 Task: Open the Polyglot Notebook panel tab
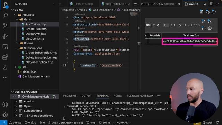[x=140, y=96]
